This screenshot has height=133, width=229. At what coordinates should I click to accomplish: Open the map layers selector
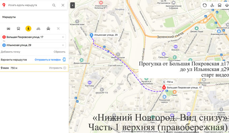click(227, 5)
